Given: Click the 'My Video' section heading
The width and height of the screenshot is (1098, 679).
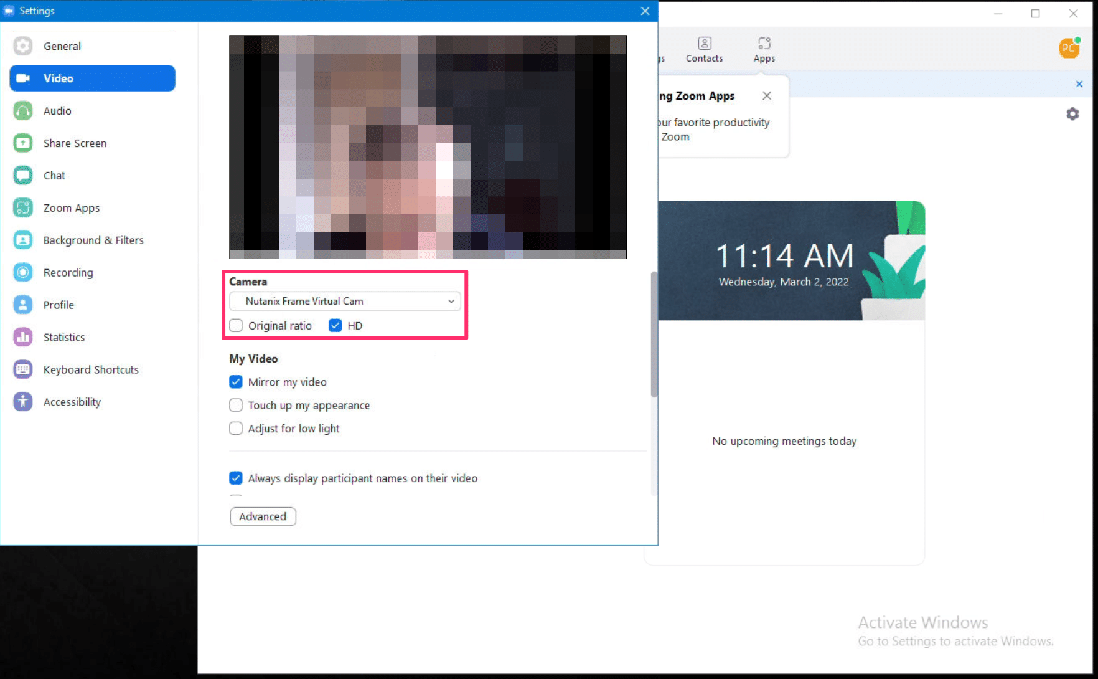Looking at the screenshot, I should [253, 359].
